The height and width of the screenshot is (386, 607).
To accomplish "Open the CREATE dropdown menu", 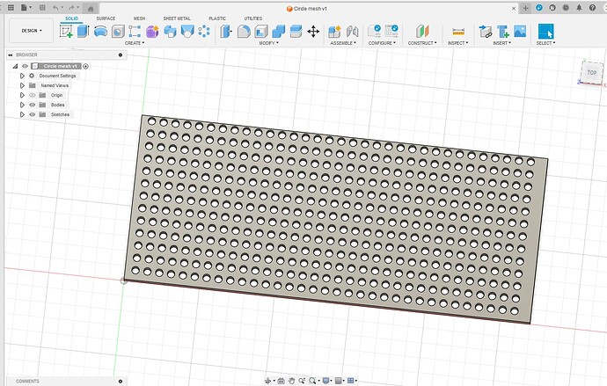I will pos(135,43).
